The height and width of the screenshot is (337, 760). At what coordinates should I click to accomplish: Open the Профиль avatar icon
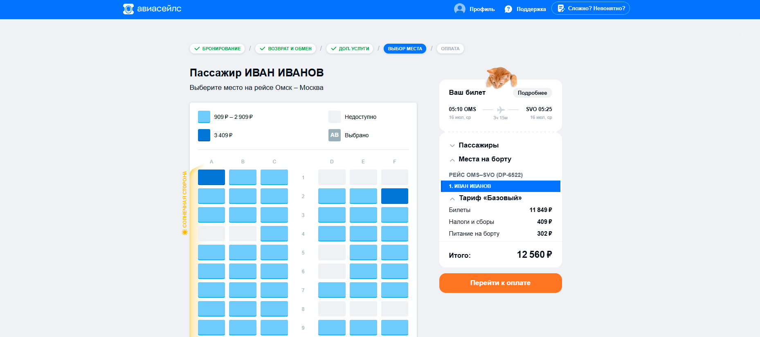click(460, 9)
